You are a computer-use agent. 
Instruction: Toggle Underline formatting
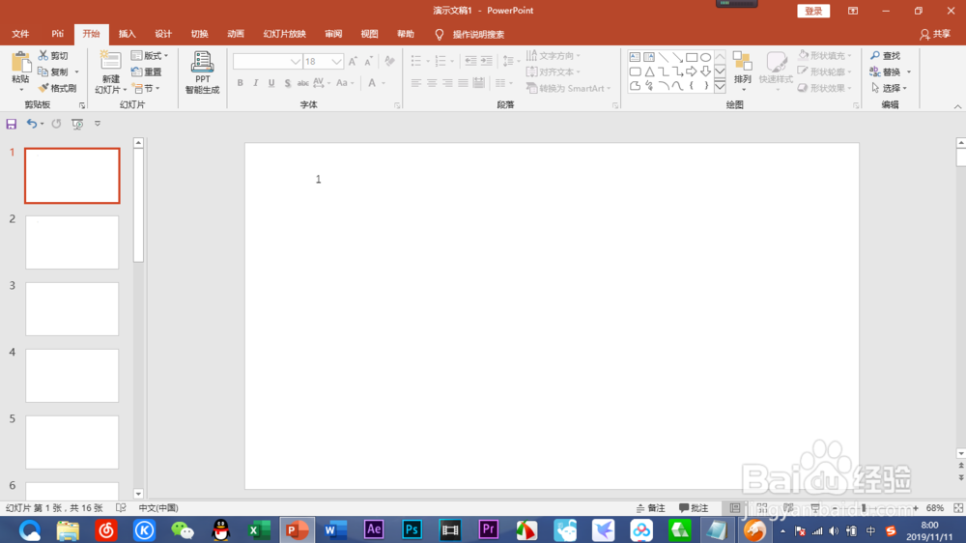(x=271, y=82)
